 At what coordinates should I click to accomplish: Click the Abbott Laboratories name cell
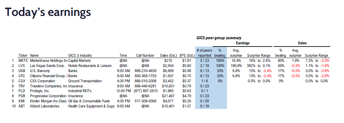[x=45, y=106]
